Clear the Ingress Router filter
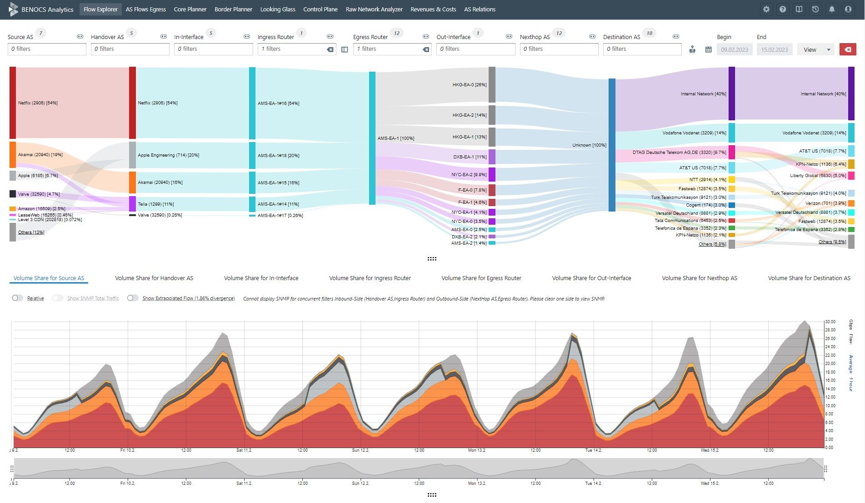Image resolution: width=865 pixels, height=503 pixels. [330, 49]
